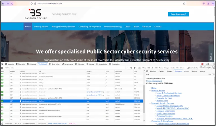Open the Firefox hamburger menu

(x=213, y=3)
